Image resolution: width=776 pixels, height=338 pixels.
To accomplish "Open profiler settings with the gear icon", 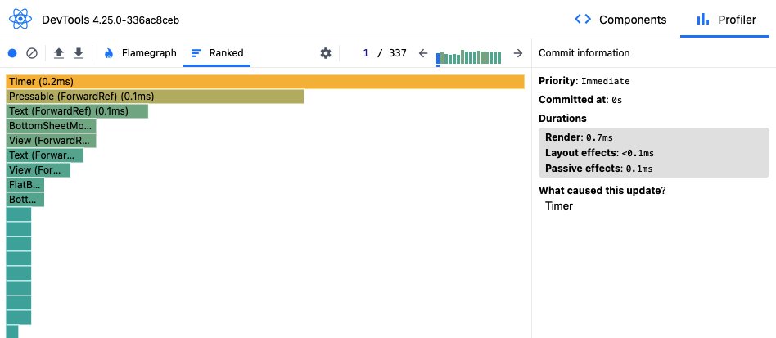I will click(326, 53).
